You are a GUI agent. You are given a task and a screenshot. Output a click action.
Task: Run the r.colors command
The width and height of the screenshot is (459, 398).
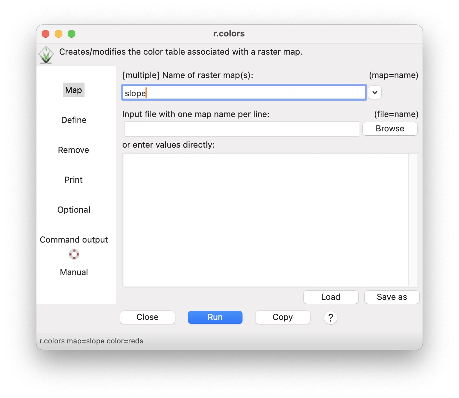click(x=215, y=317)
